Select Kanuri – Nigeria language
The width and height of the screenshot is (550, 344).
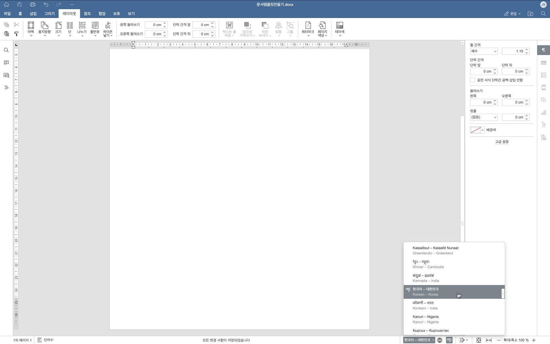[454, 319]
